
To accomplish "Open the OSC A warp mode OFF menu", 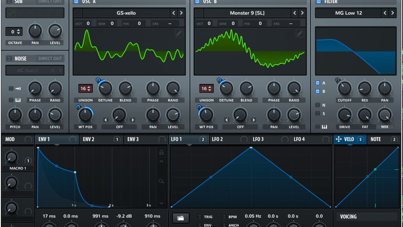I will click(x=119, y=127).
